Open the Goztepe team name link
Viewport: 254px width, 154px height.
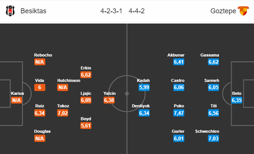[223, 11]
